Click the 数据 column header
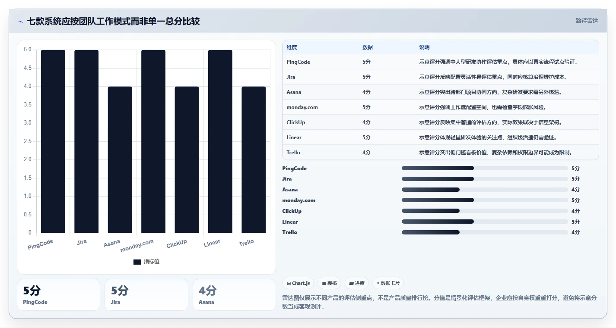The height and width of the screenshot is (328, 616). click(368, 47)
